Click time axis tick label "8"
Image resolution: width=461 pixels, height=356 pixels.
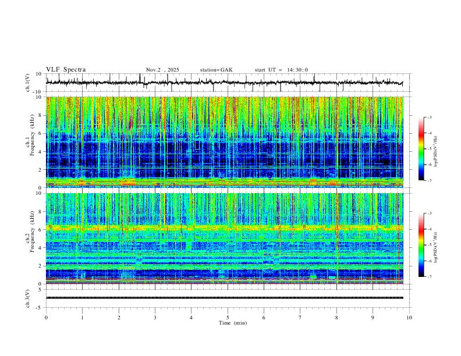click(x=336, y=318)
